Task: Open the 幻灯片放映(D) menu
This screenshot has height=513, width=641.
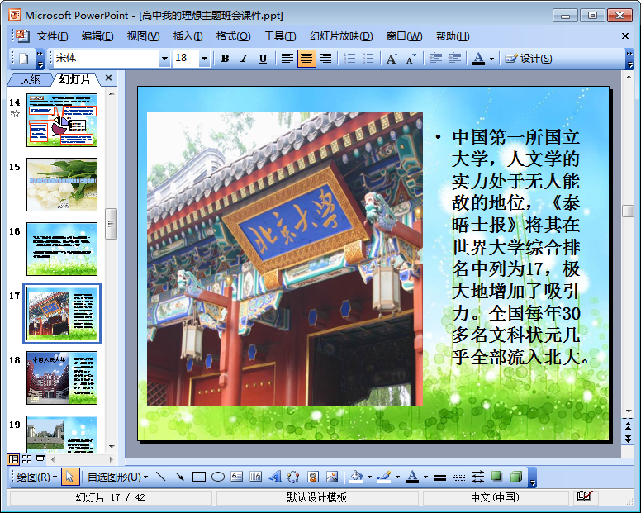Action: click(x=341, y=36)
